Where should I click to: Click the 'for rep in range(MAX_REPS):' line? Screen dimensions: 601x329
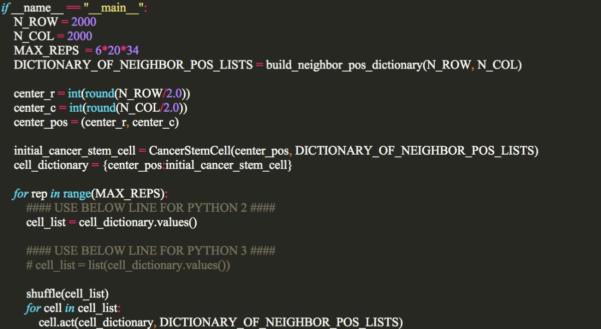click(91, 194)
